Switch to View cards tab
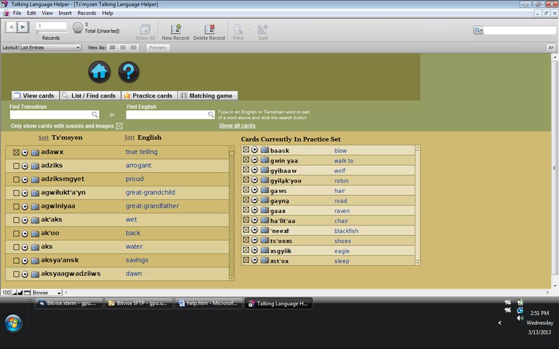 pyautogui.click(x=35, y=96)
